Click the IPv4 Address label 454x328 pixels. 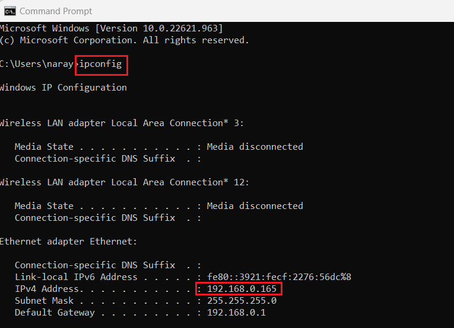coord(49,289)
